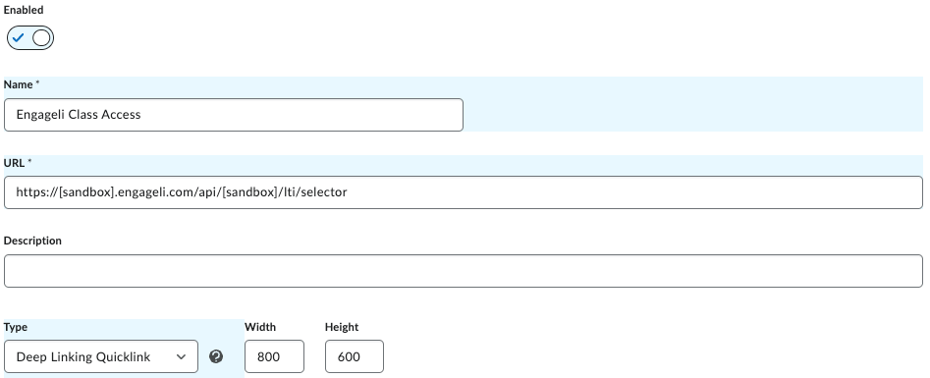Viewport: 930px width, 378px height.
Task: Click the Height field showing 600
Action: tap(355, 356)
